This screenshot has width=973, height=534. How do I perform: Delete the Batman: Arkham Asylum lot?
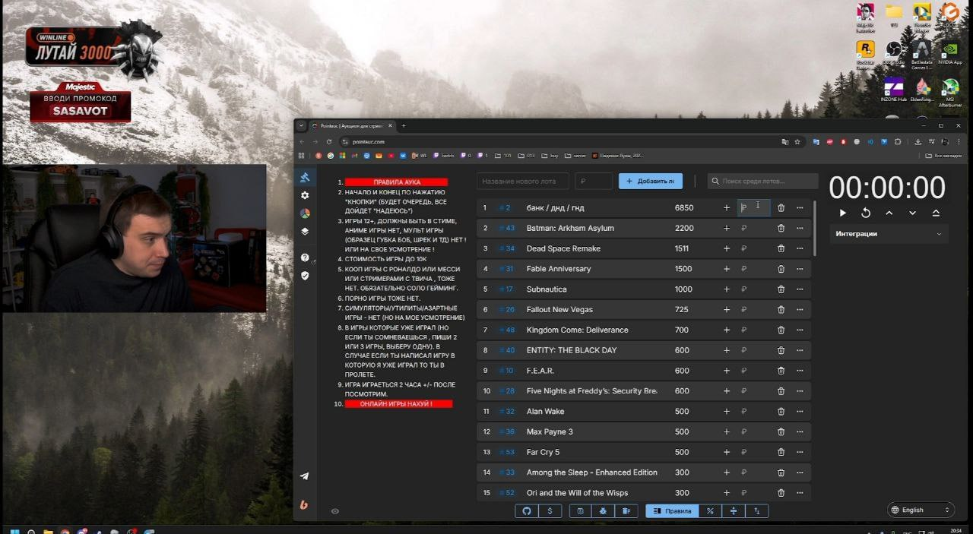pos(781,228)
